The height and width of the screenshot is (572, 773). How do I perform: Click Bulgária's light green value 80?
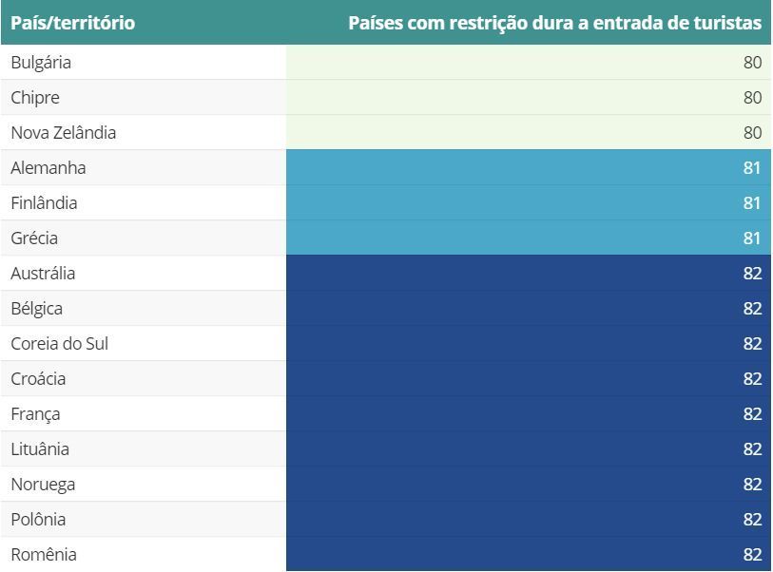[x=752, y=63]
